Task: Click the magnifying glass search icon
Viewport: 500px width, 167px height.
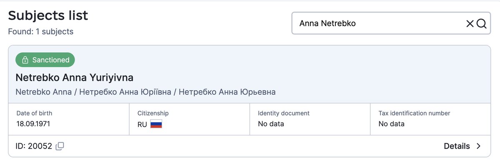Action: coord(482,24)
